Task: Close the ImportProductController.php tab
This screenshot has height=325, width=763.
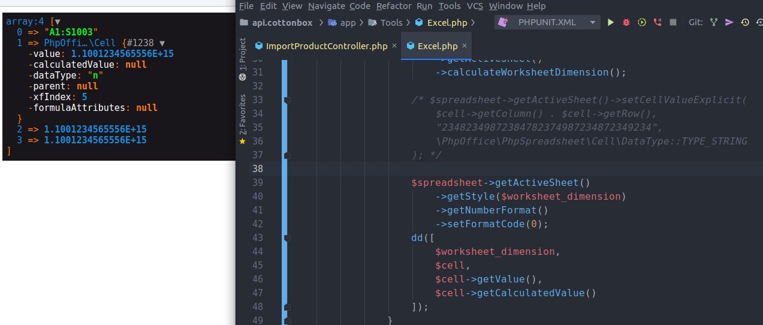Action: coord(394,46)
